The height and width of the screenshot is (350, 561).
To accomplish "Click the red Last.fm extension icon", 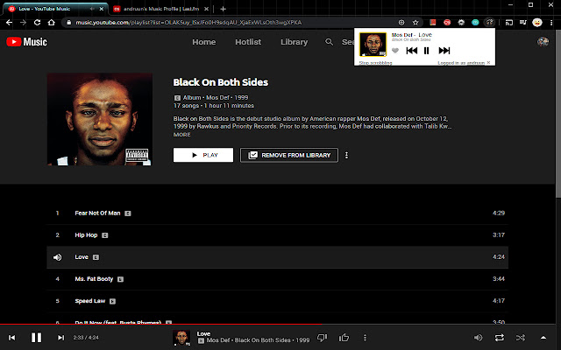I will (447, 23).
